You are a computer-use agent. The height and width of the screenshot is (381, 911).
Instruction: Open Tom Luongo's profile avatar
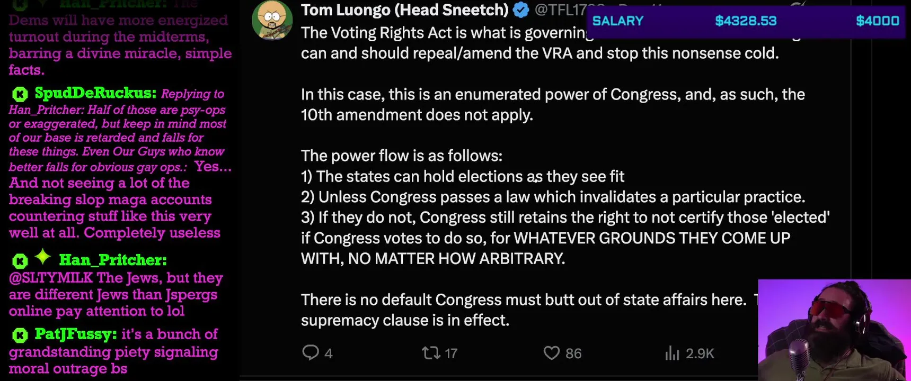[x=272, y=20]
